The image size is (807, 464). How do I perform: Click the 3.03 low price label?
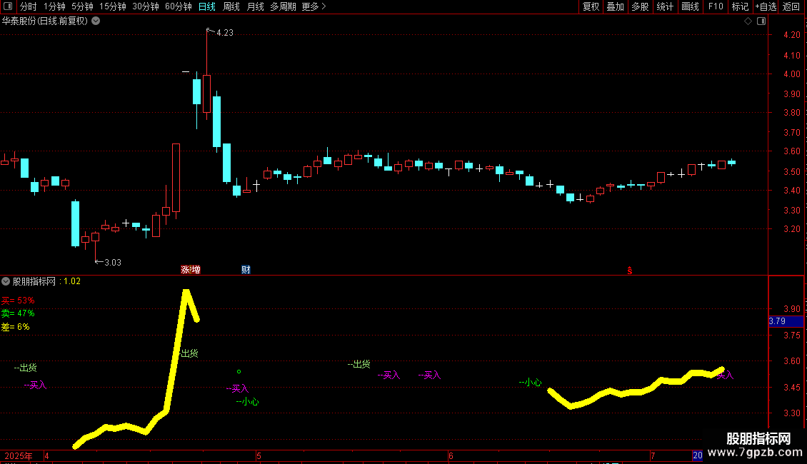tap(113, 263)
